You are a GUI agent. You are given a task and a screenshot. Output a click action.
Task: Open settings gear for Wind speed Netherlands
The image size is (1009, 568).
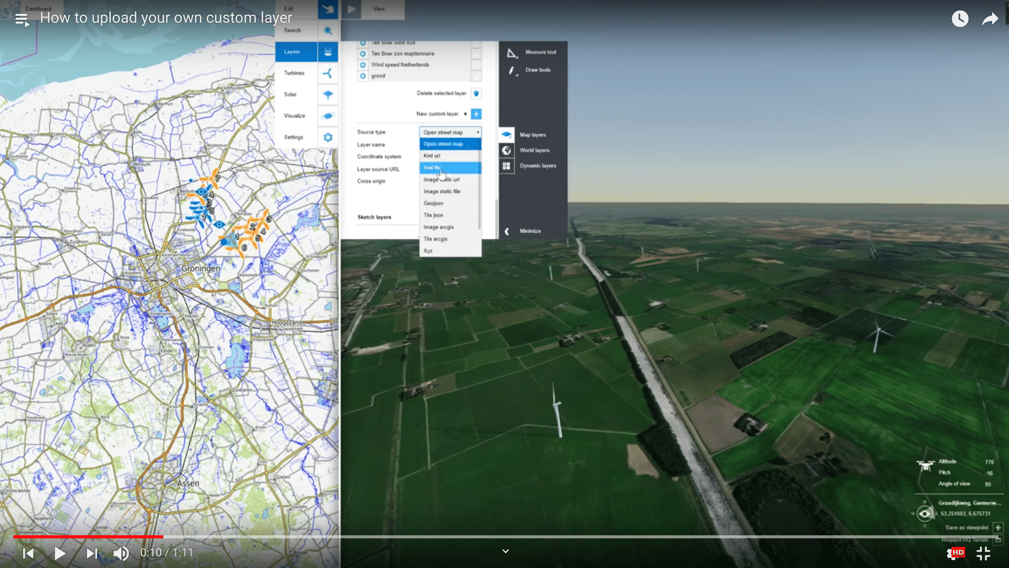(363, 65)
